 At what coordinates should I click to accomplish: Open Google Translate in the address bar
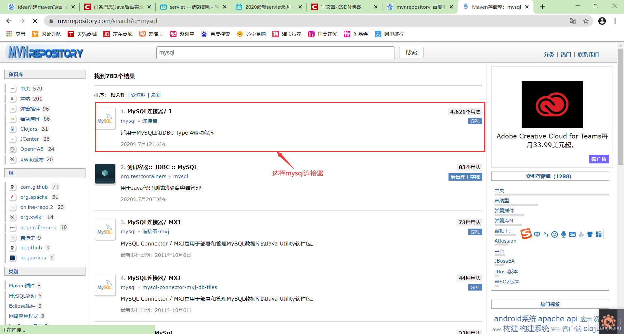point(572,21)
